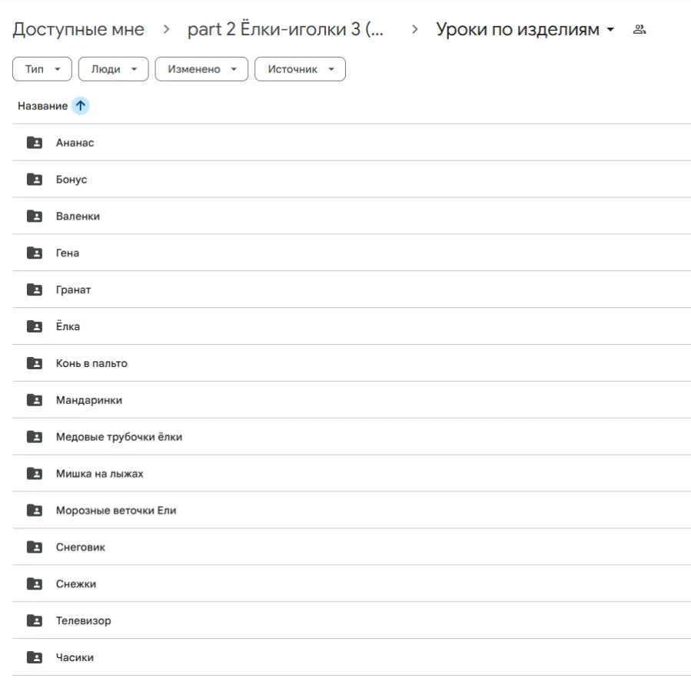Open the manage members icon in the breadcrumb bar

[640, 28]
